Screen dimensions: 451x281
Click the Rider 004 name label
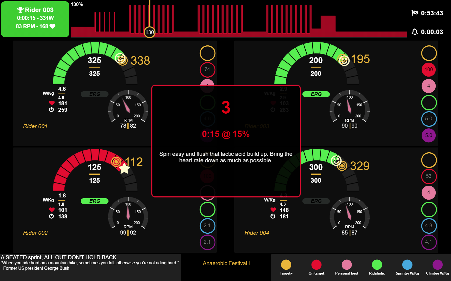(257, 233)
